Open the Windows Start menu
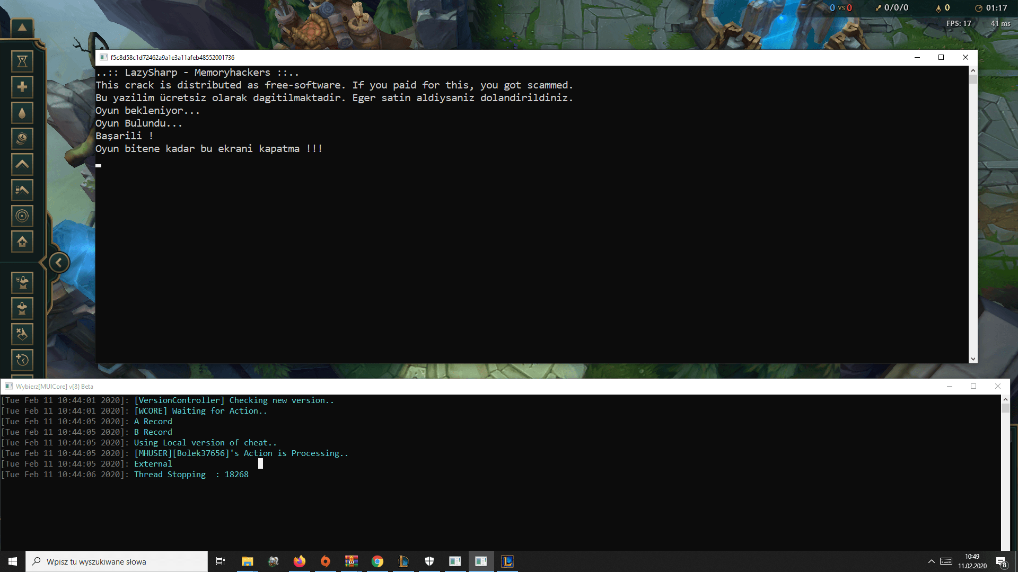 [x=13, y=561]
